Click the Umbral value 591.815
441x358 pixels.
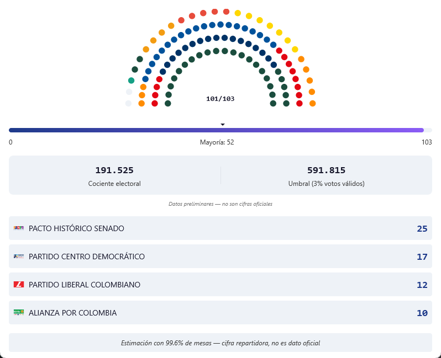(x=326, y=170)
